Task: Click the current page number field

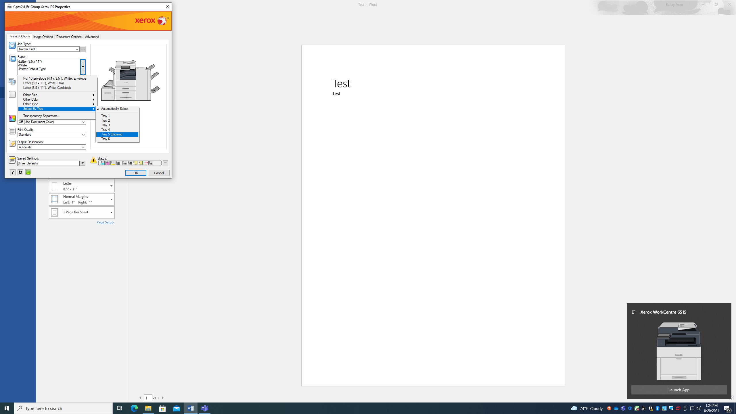Action: 148,398
